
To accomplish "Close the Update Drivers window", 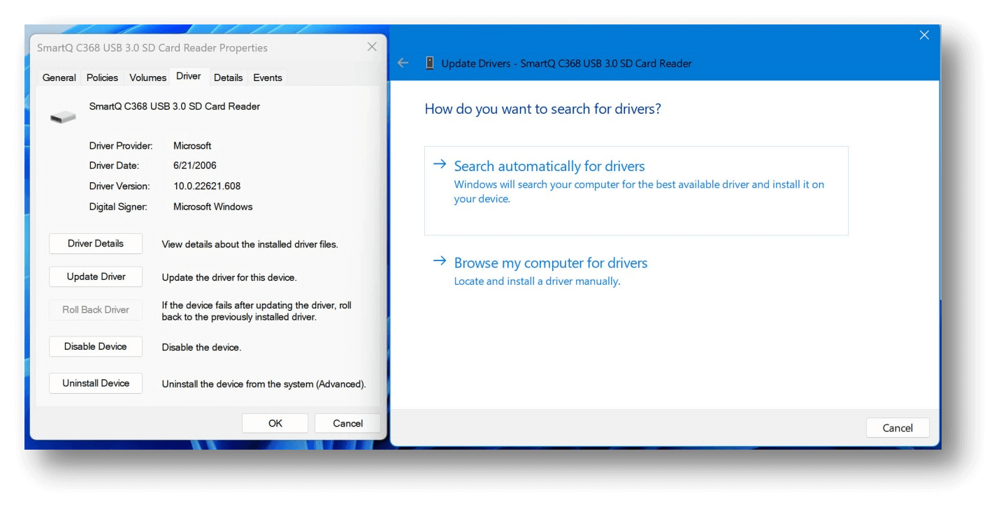I will point(924,36).
